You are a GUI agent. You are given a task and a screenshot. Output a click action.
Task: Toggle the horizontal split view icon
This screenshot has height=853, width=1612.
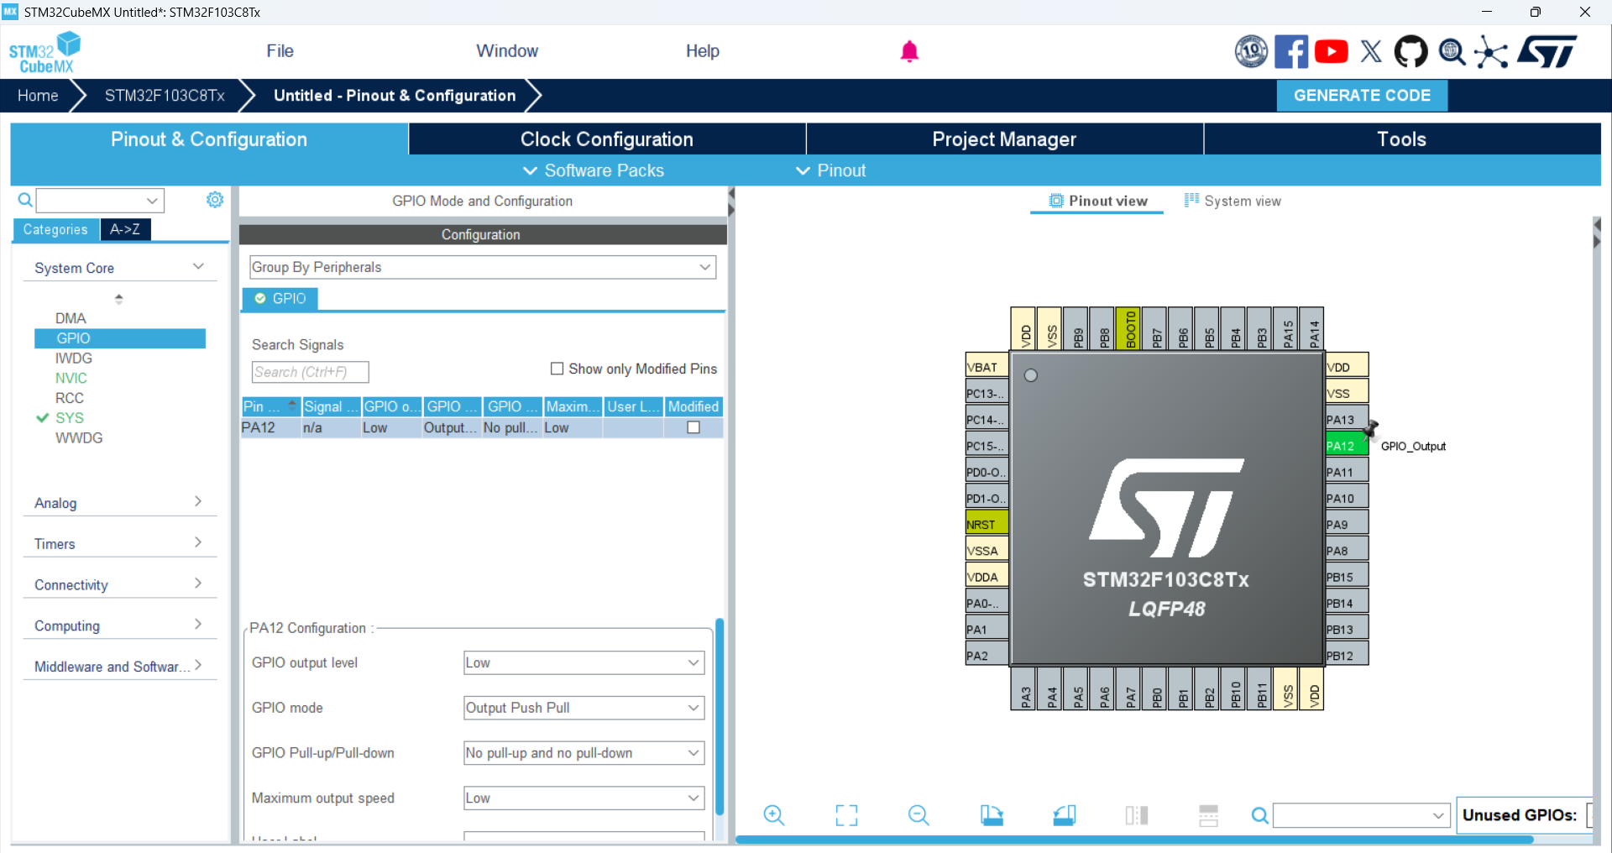(x=1209, y=815)
